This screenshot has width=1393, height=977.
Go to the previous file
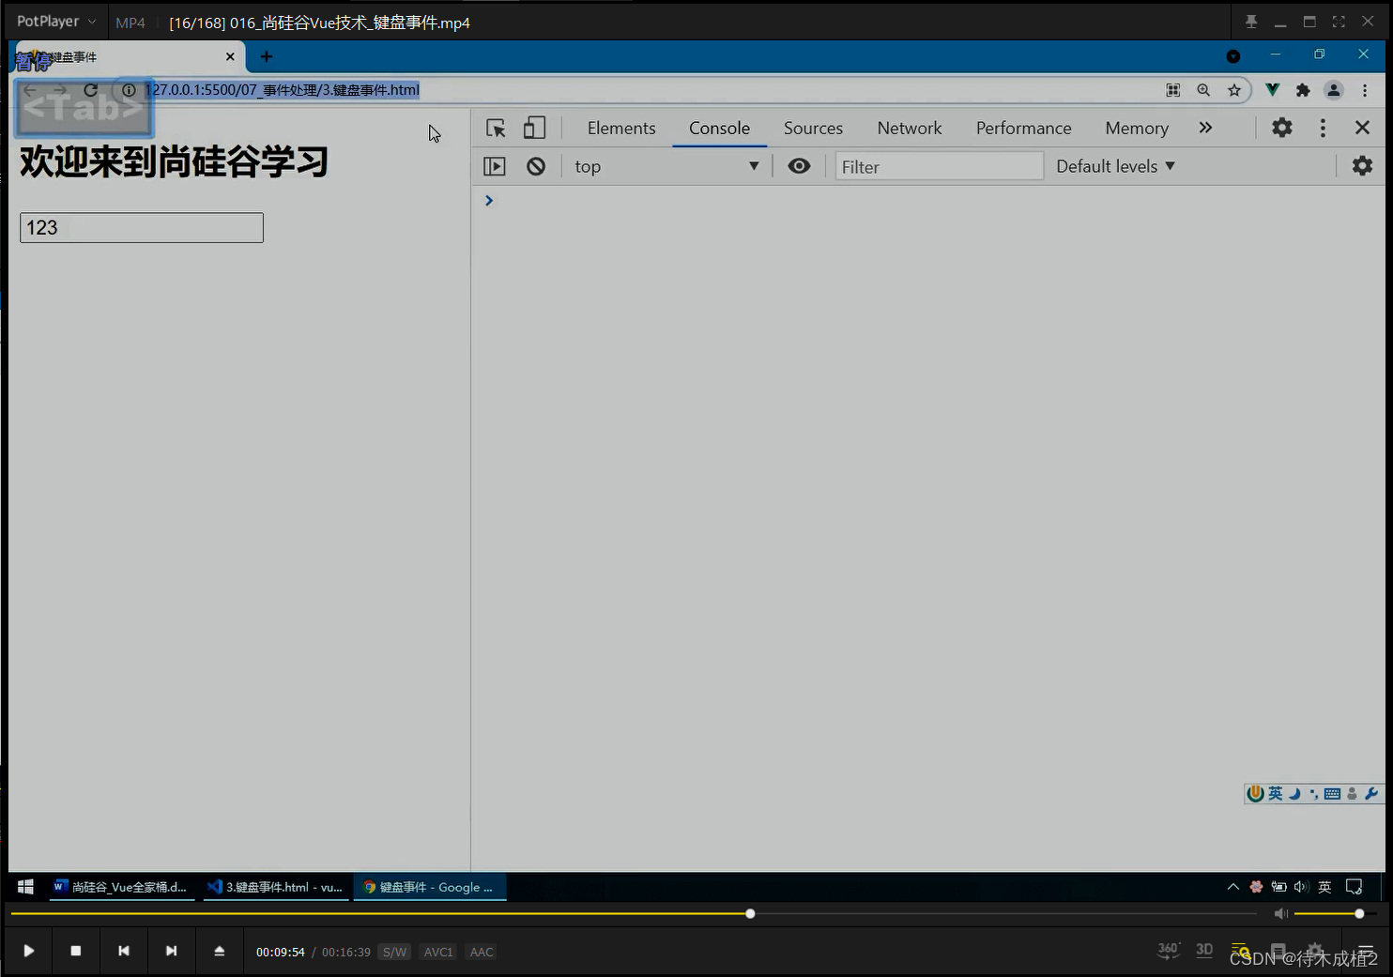point(124,951)
